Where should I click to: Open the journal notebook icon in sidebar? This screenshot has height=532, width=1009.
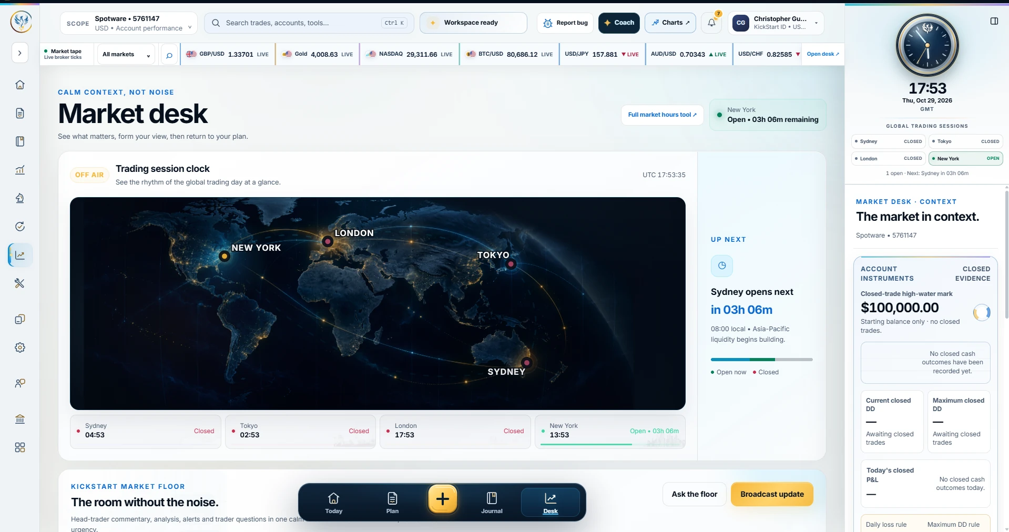[x=20, y=141]
